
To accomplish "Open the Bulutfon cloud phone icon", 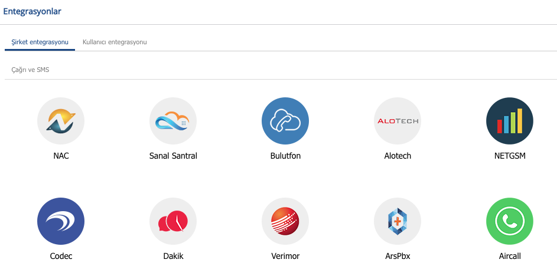I will (x=285, y=121).
